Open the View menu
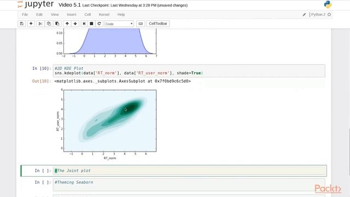The width and height of the screenshot is (350, 197). [x=55, y=15]
